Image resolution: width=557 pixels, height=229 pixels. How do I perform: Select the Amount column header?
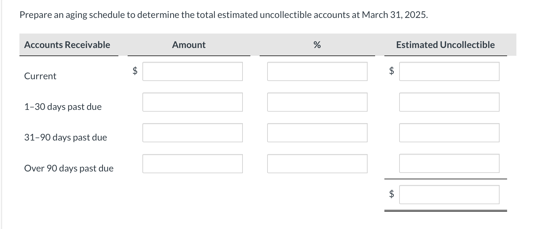[189, 45]
